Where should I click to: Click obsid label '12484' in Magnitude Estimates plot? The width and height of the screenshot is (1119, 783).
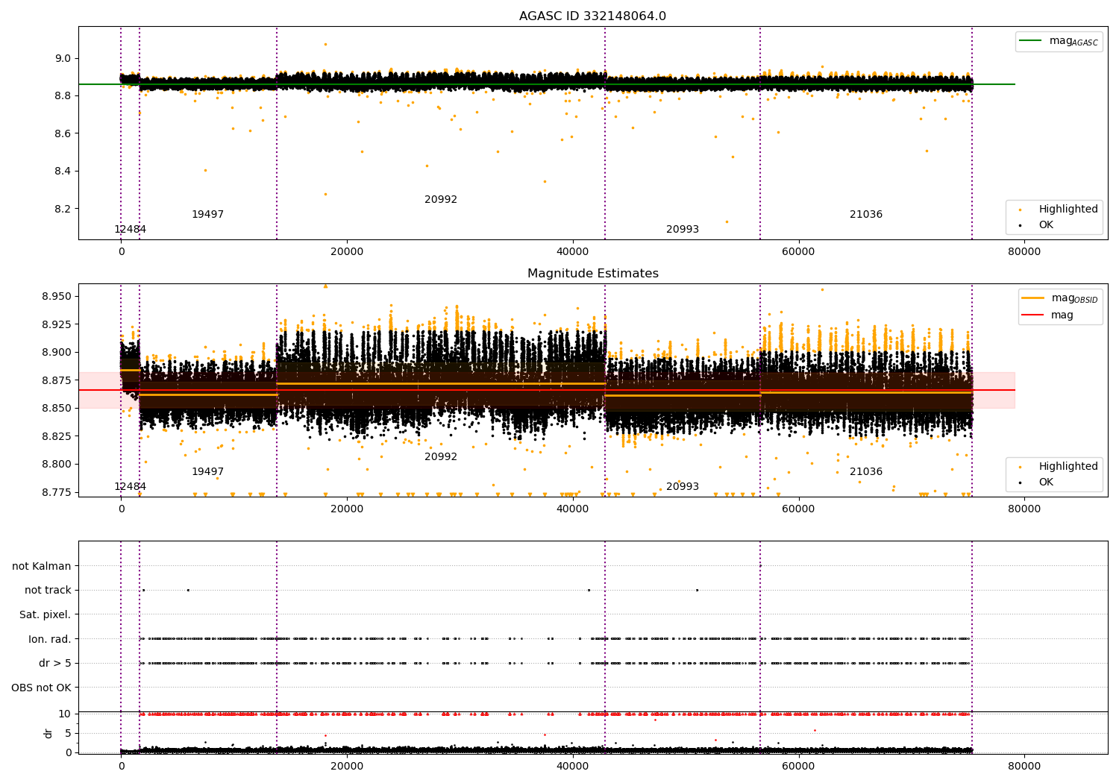pos(130,487)
